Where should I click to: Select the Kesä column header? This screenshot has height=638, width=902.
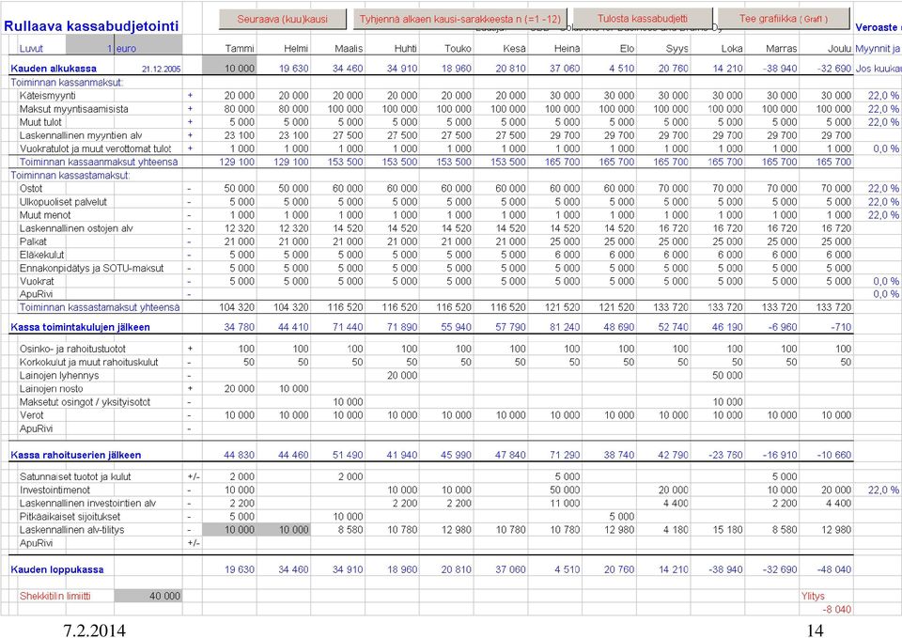click(514, 48)
